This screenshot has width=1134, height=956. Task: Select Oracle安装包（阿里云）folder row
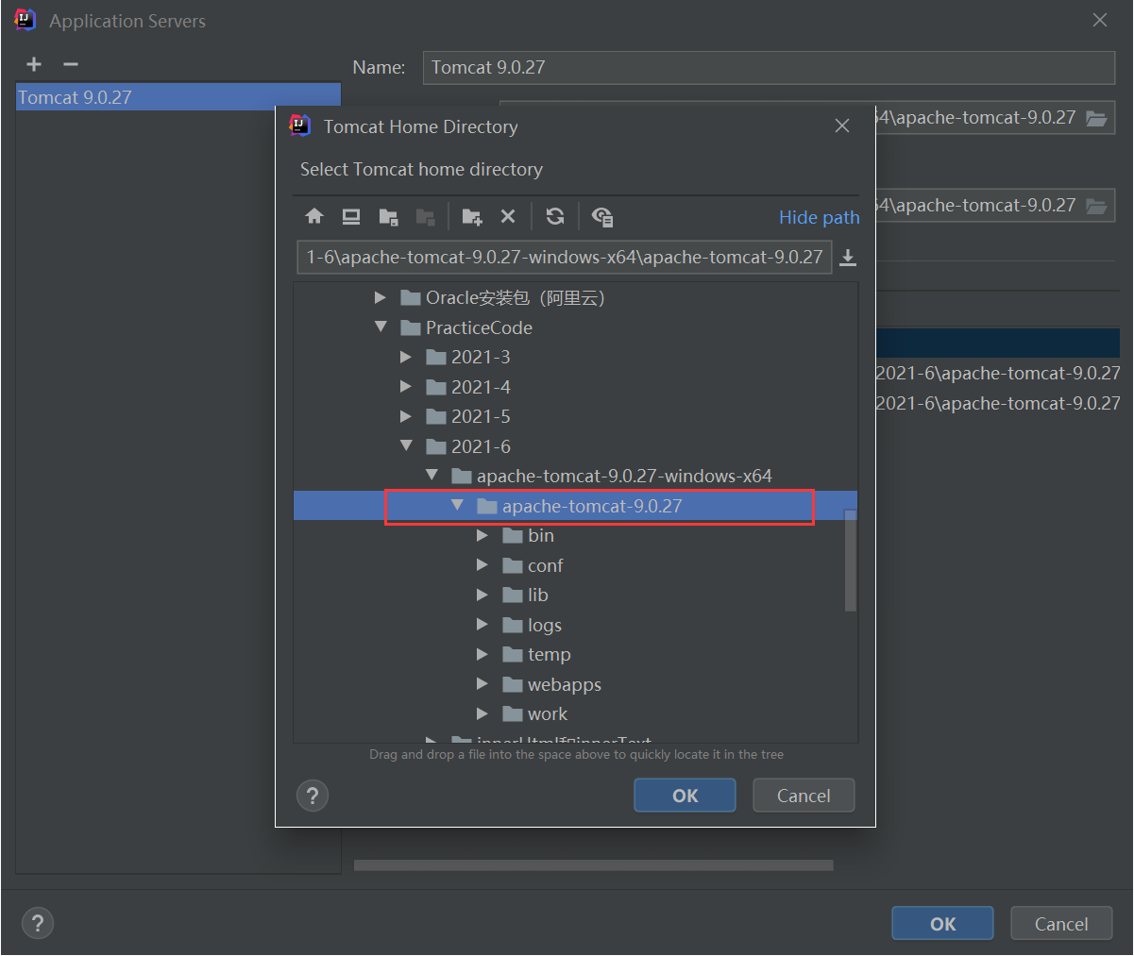click(x=576, y=297)
